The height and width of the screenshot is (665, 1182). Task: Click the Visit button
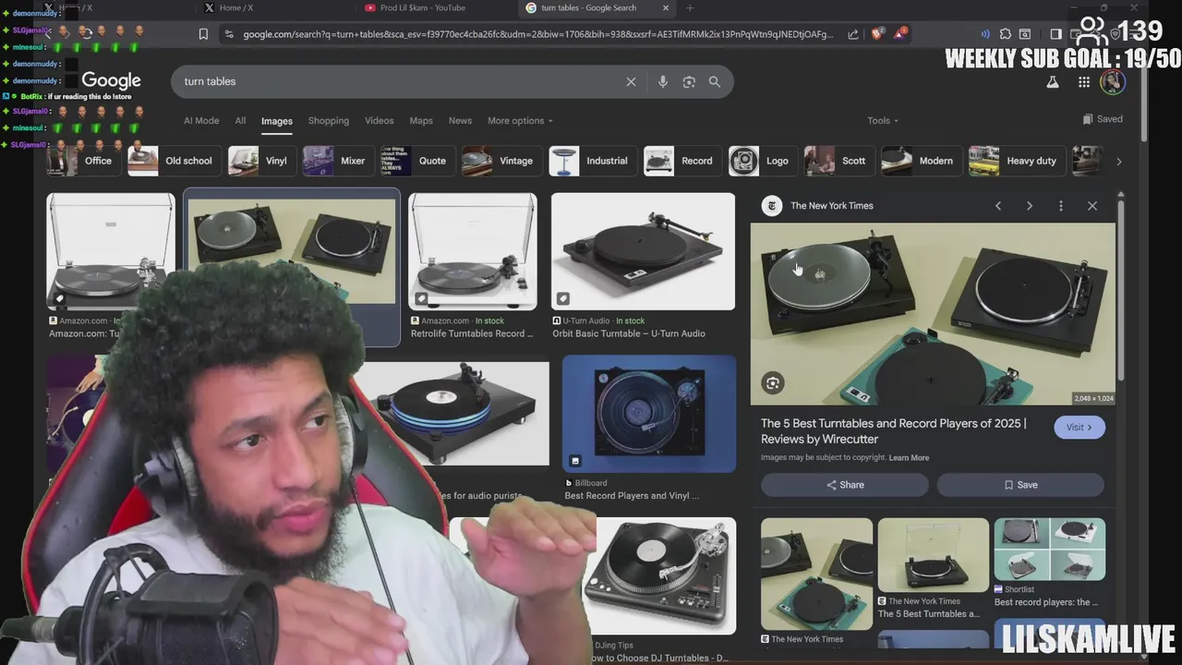(x=1079, y=427)
